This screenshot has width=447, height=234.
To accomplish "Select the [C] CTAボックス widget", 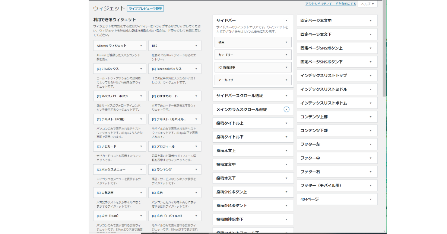I will (x=108, y=69).
